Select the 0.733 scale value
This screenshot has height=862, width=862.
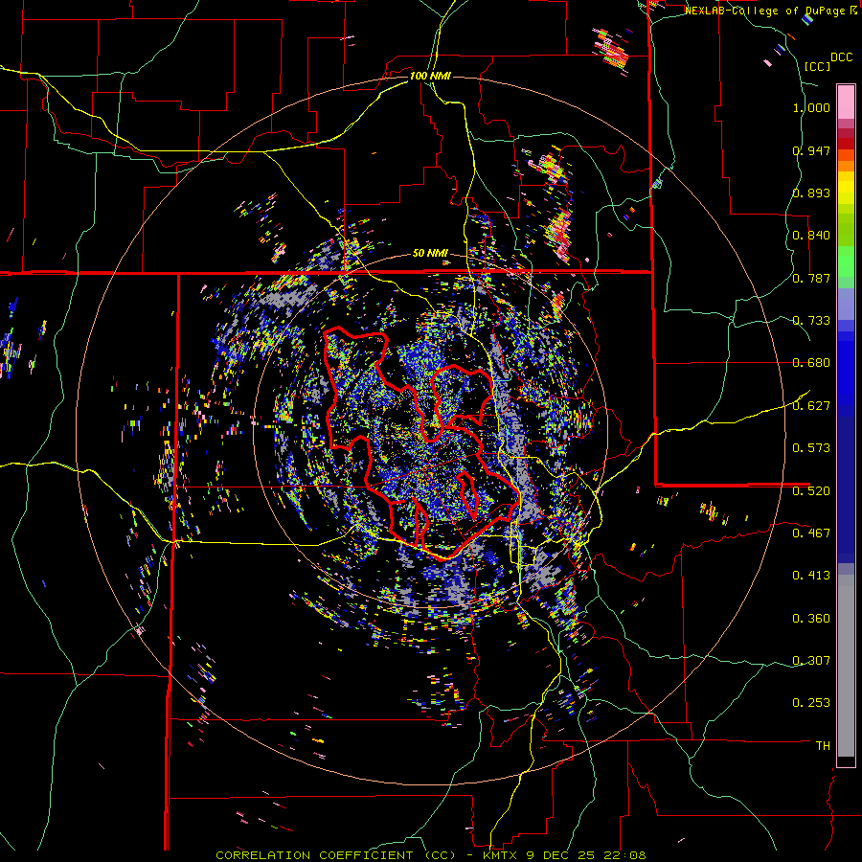(x=811, y=321)
